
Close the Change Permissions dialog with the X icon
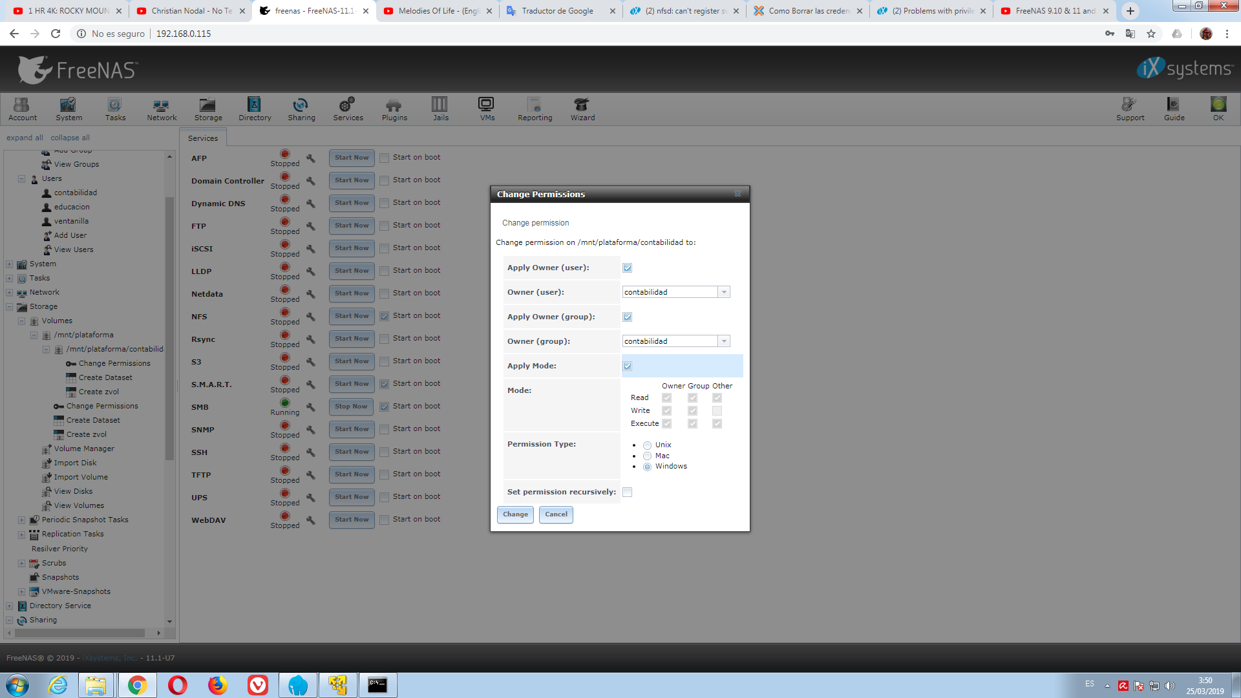[737, 194]
